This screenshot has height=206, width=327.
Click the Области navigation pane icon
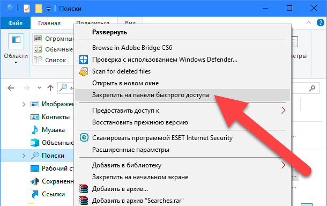16,41
